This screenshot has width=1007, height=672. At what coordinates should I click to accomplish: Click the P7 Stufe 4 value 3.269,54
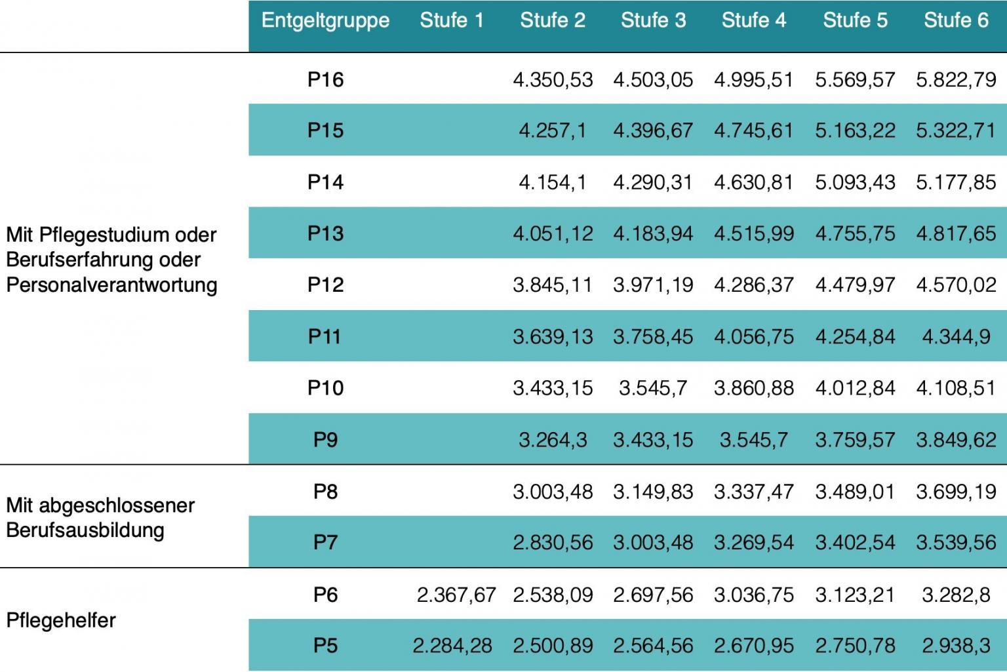tap(754, 543)
